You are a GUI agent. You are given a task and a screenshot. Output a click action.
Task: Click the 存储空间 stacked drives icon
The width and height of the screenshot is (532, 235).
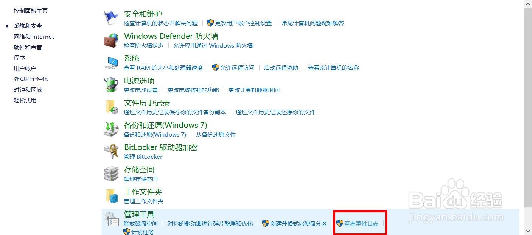click(x=111, y=174)
